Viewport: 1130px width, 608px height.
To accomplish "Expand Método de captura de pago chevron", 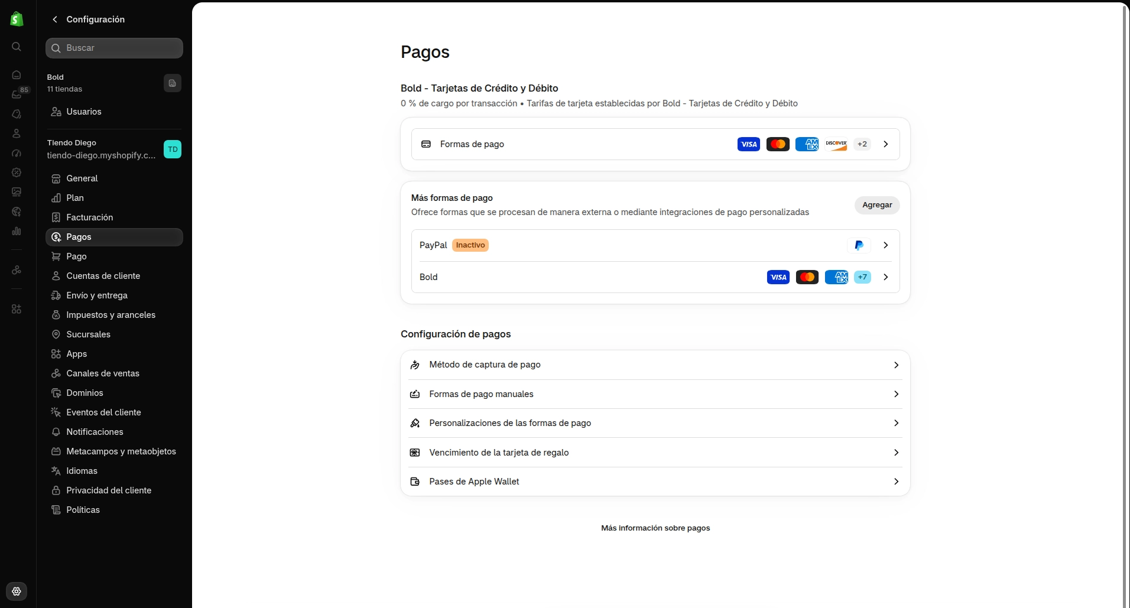I will click(896, 365).
